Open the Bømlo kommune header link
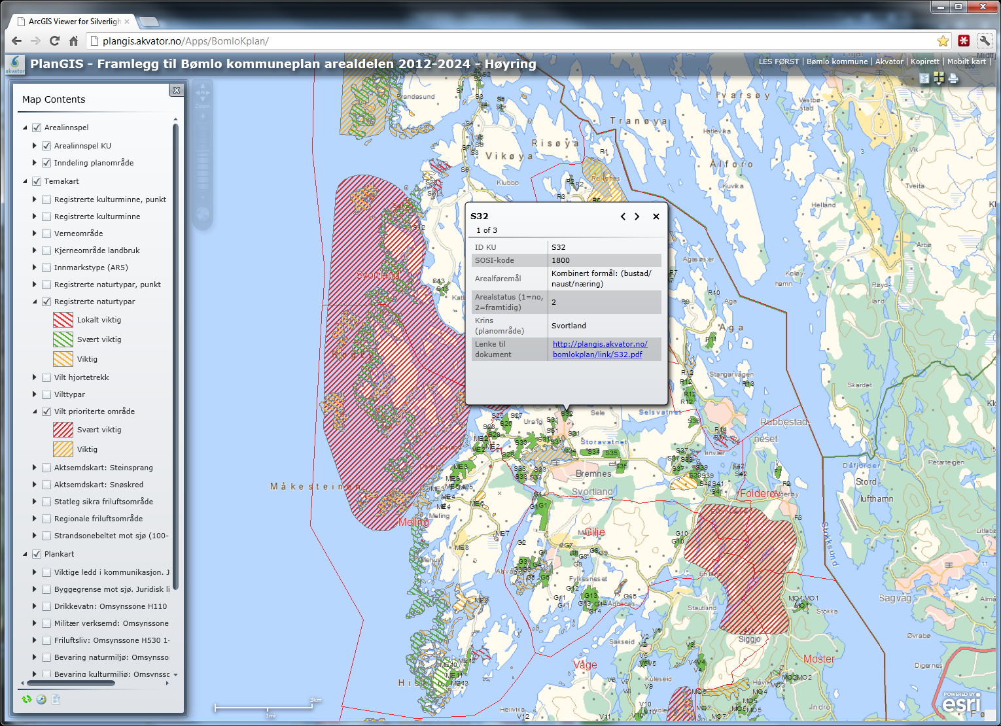This screenshot has height=726, width=1001. click(837, 61)
